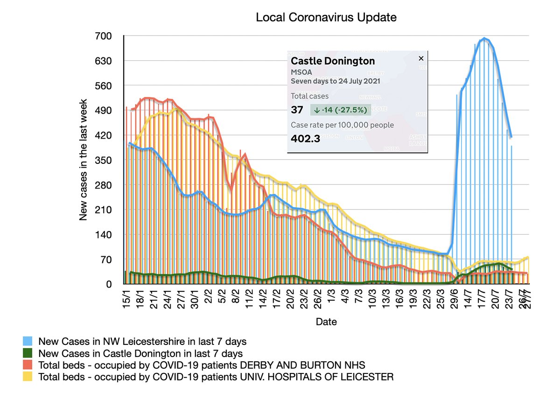The height and width of the screenshot is (400, 560).
Task: Click the blue NW Leicestershire legend swatch
Action: [28, 341]
